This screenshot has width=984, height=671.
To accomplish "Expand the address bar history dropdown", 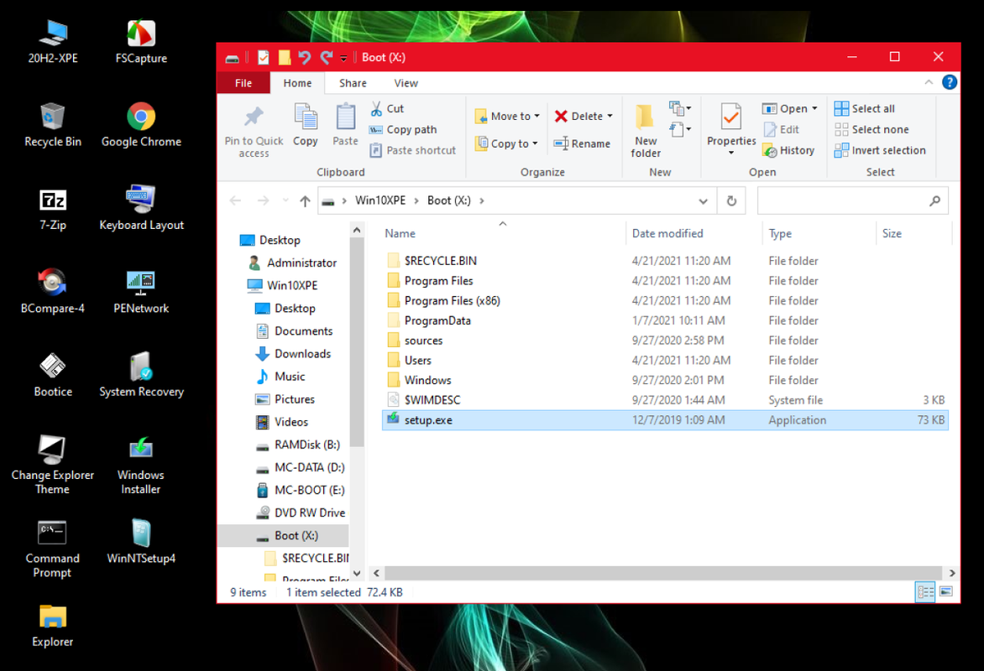I will point(703,200).
